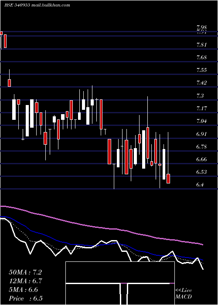Image resolution: width=218 pixels, height=305 pixels.
Task: Click the '<<Live MACD' label
Action: 184,294
